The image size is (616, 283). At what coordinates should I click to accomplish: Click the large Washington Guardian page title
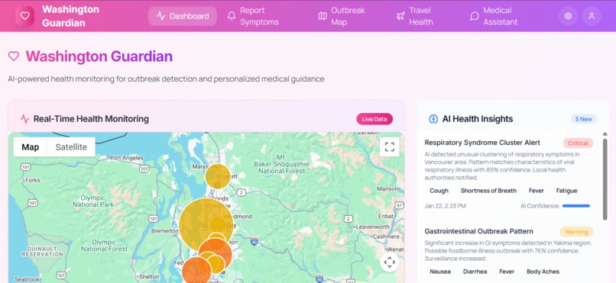pyautogui.click(x=99, y=56)
